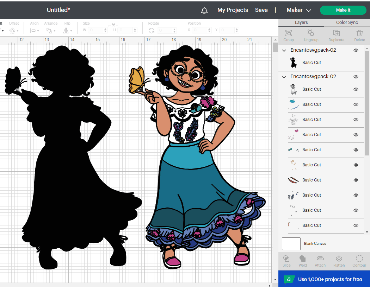Viewport: 370px width, 287px height.
Task: Click Save in the header
Action: (x=261, y=10)
